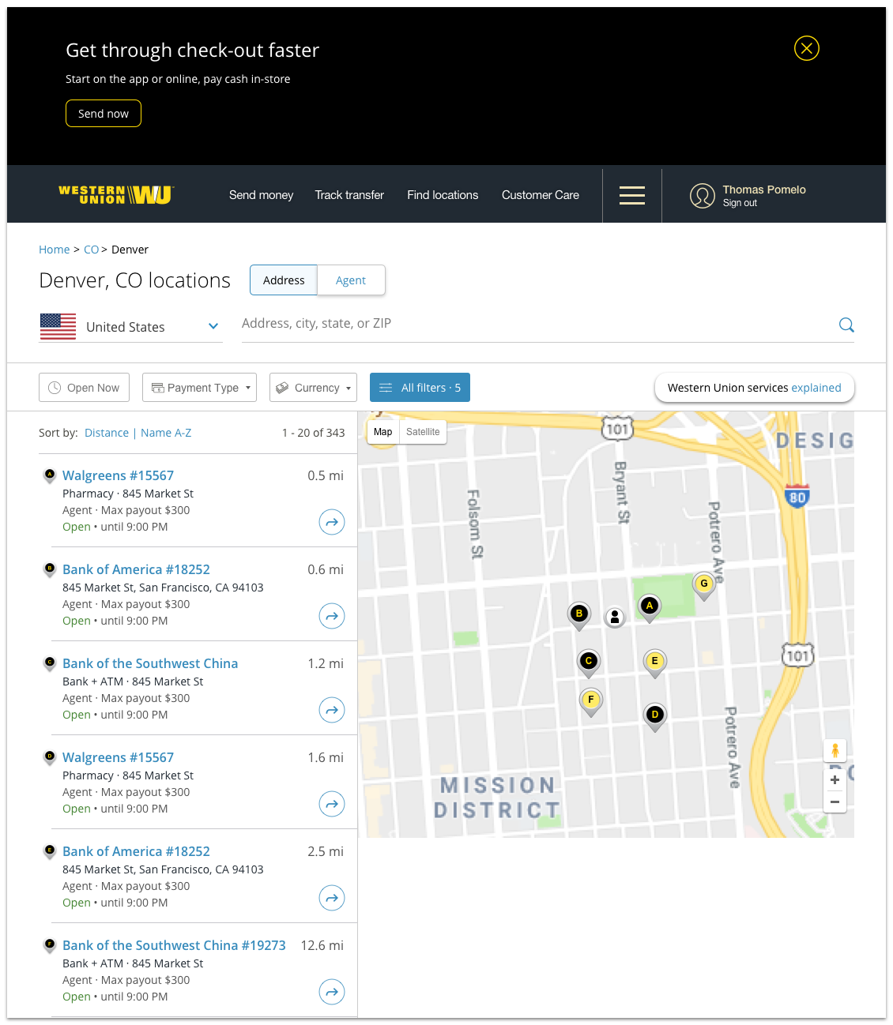Open Bank of America #18252 at 0.6 mi
This screenshot has width=893, height=1025.
[x=136, y=569]
